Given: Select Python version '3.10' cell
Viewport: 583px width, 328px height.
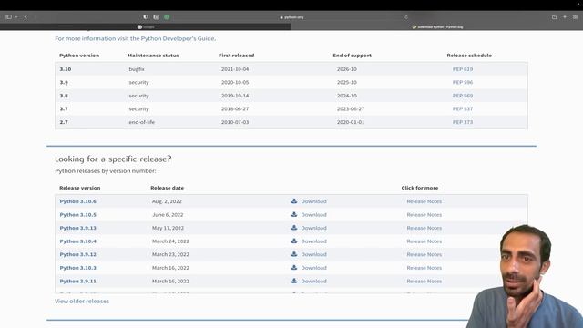Looking at the screenshot, I should click(x=66, y=69).
